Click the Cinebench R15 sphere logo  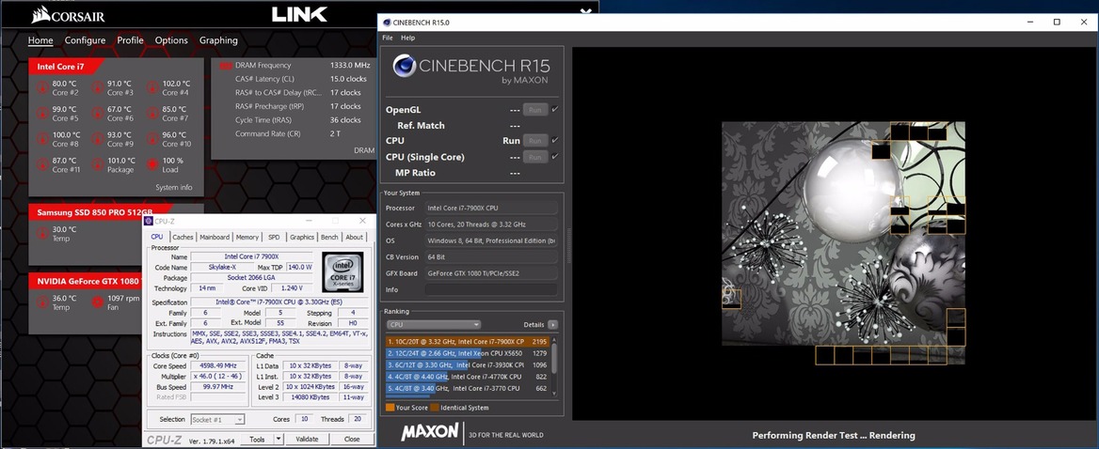[405, 66]
